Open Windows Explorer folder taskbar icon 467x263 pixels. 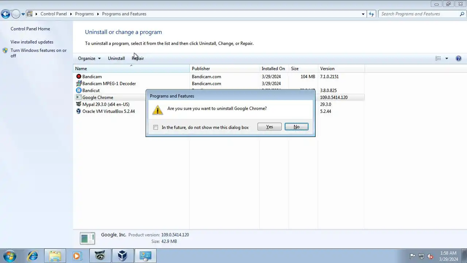click(x=55, y=256)
